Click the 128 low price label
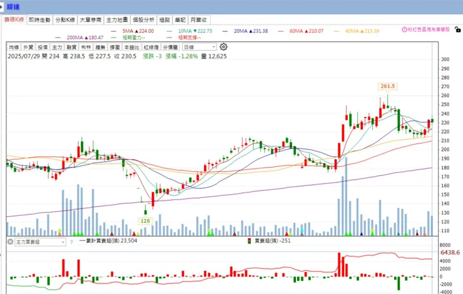 point(145,221)
